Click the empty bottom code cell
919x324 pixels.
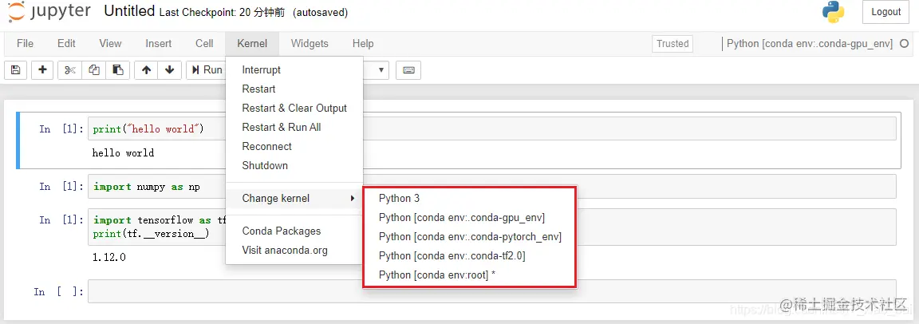(491, 291)
